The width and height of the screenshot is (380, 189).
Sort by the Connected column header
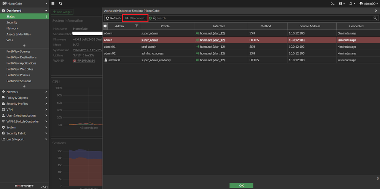[x=356, y=26]
